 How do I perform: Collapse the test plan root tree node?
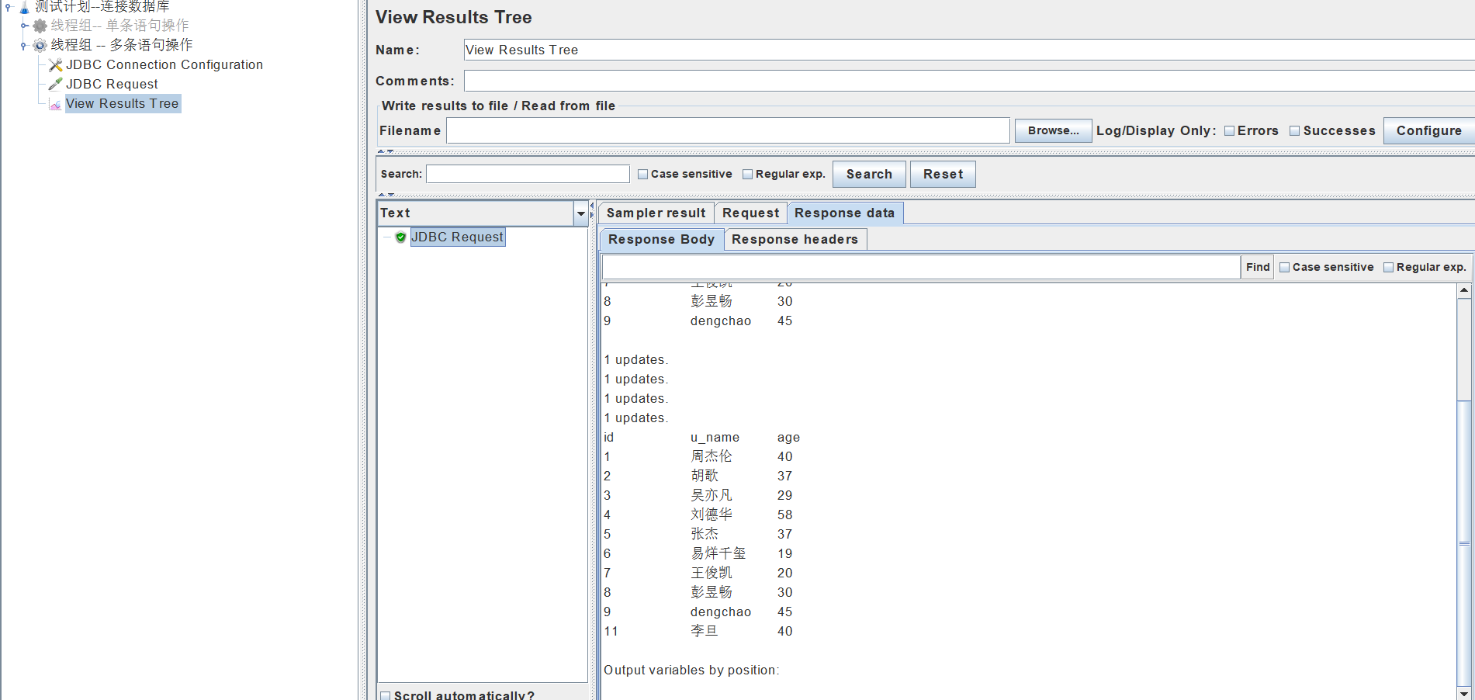(x=9, y=7)
